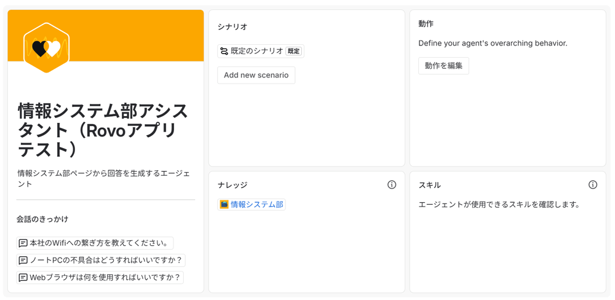Screen dimensions: 615x300
Task: Select the 既定のシナリオ scenario
Action: 260,51
